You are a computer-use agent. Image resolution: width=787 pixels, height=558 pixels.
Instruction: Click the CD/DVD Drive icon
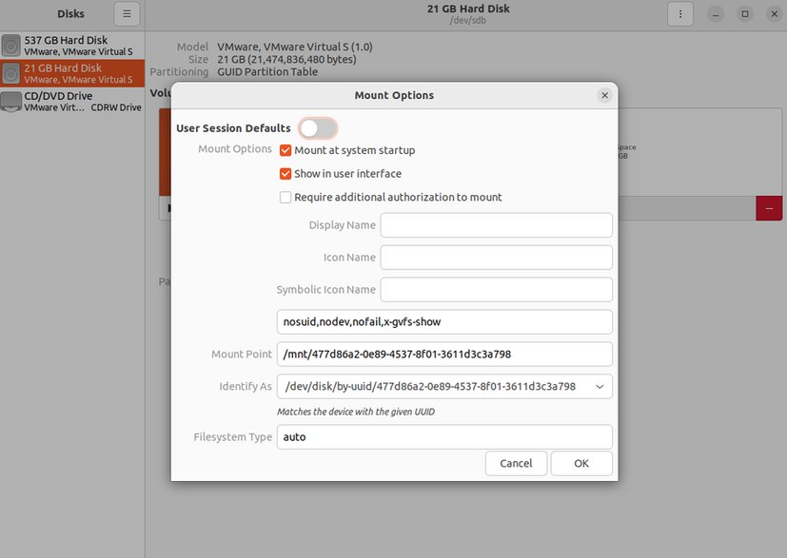tap(11, 102)
